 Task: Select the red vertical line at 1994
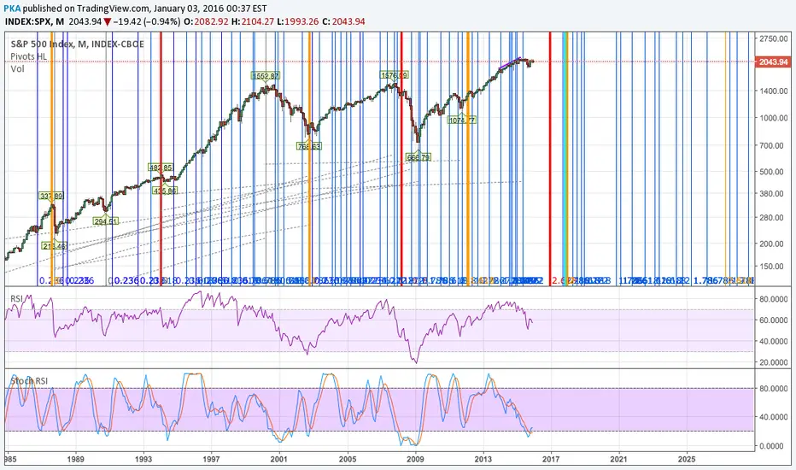161,159
